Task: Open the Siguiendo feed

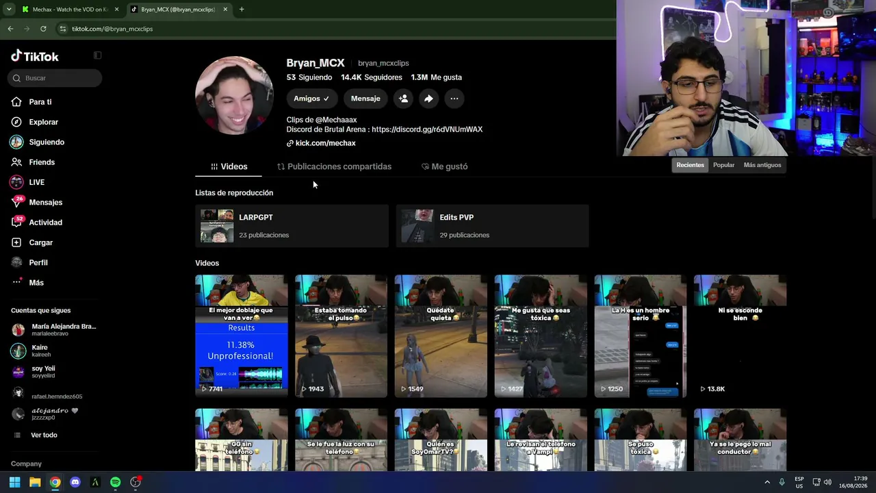Action: point(46,142)
